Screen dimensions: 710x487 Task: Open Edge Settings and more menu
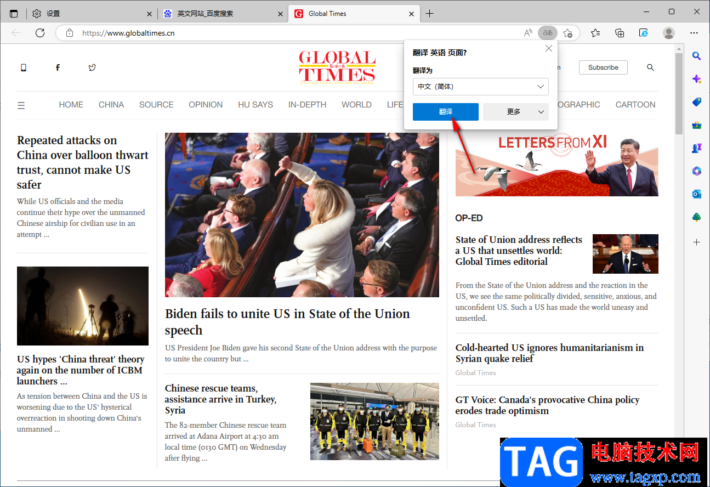tap(694, 33)
